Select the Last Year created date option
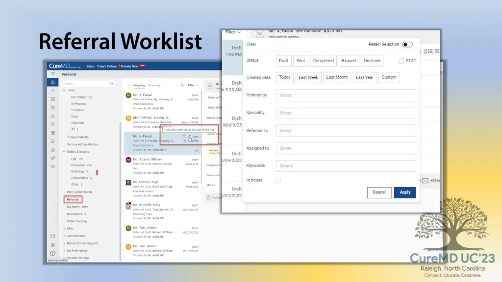 365,77
